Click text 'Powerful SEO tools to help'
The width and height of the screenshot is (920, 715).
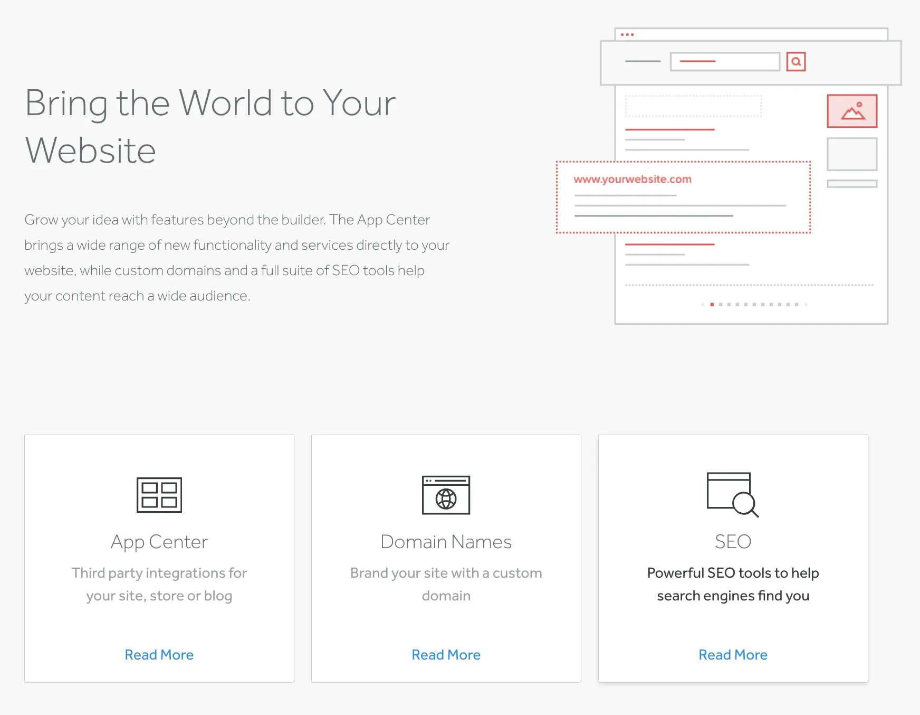[x=733, y=573]
